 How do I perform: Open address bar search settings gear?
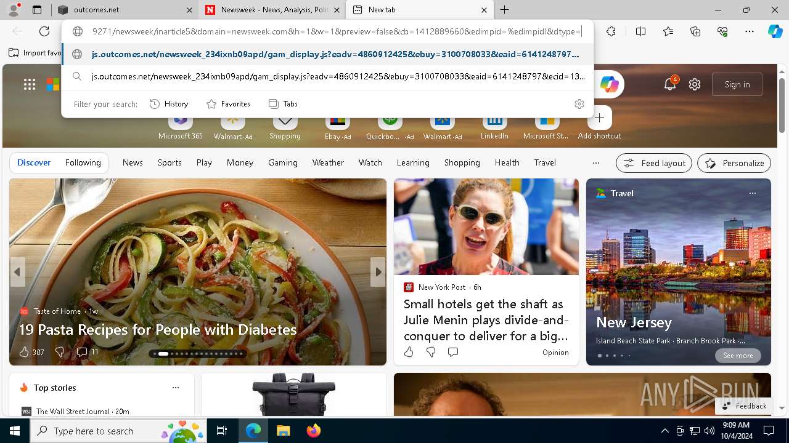(x=579, y=104)
